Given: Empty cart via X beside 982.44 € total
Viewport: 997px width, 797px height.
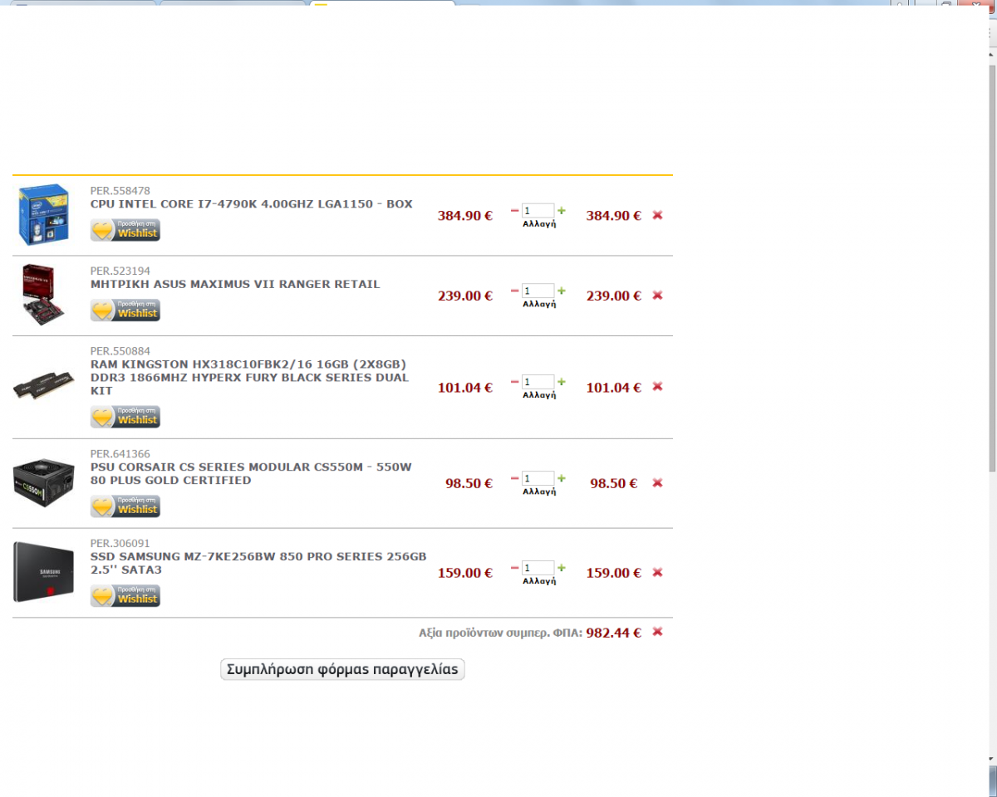Looking at the screenshot, I should click(657, 632).
